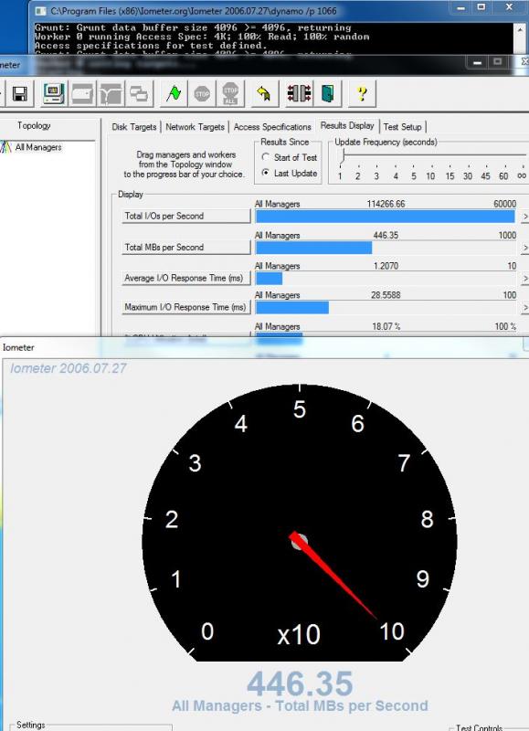The width and height of the screenshot is (529, 731).
Task: Click the yellow reset workers arrow icon
Action: point(265,94)
